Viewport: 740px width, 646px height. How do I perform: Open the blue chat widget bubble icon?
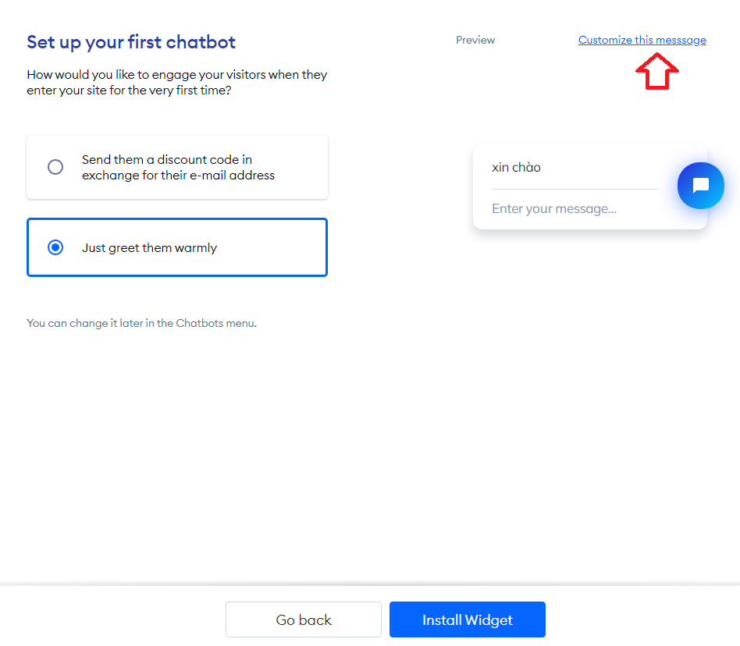pos(700,186)
